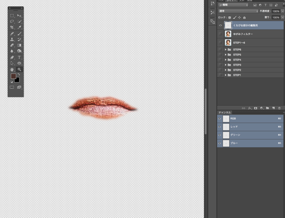
Task: Select the Ellipse shape tool
Action: 19,63
